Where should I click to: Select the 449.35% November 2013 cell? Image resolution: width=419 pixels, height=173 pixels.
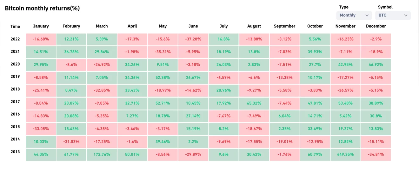click(345, 155)
